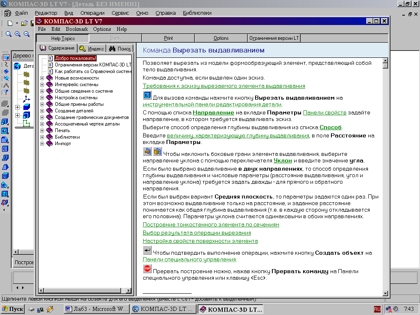420x315 pixels.
Task: Open link Требования к эскизу вырезаемого элемента
Action: [x=224, y=86]
